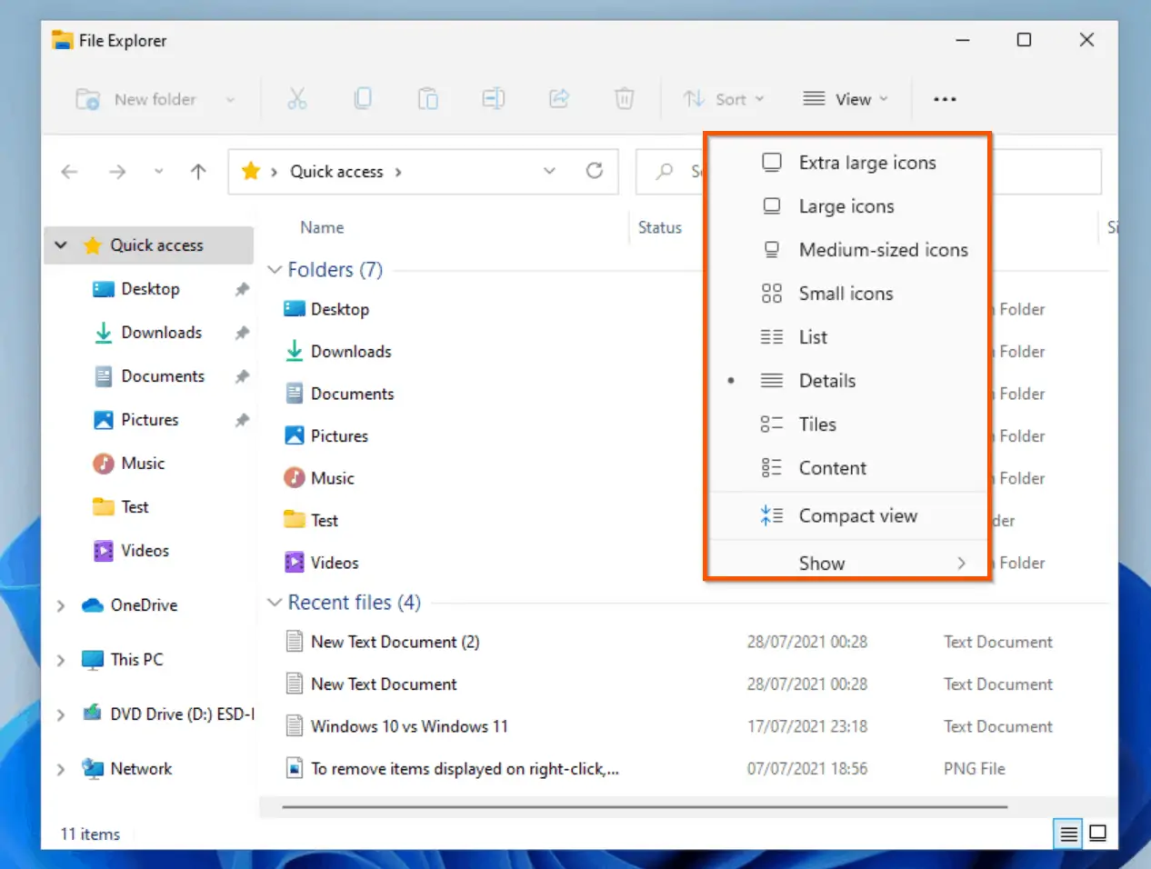Click the Test folder icon in sidebar

104,507
